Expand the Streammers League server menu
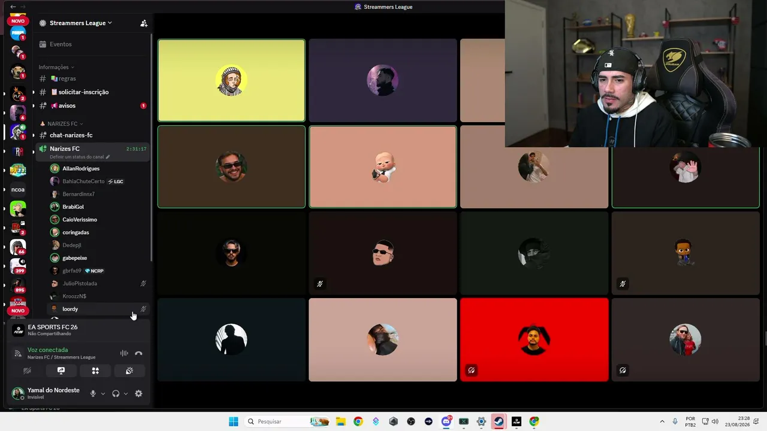Viewport: 767px width, 431px height. 80,23
